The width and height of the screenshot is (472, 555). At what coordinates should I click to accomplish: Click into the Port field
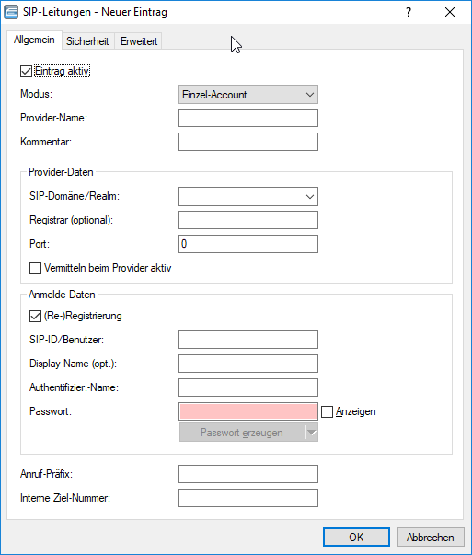click(248, 244)
